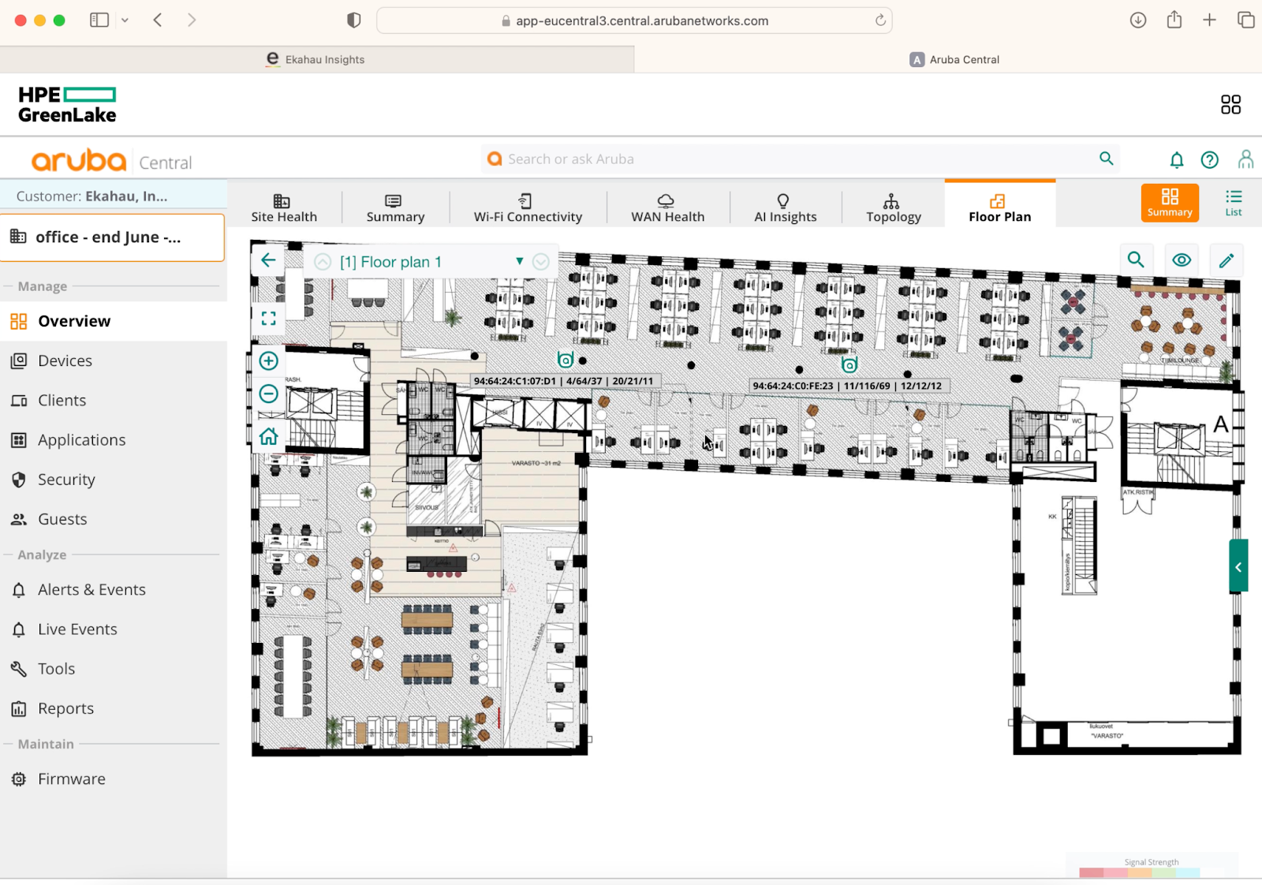
Task: Open the Floor plan 1 dropdown
Action: 519,261
